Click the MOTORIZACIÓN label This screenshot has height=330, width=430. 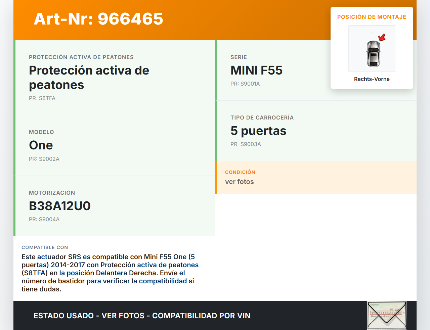coord(52,193)
